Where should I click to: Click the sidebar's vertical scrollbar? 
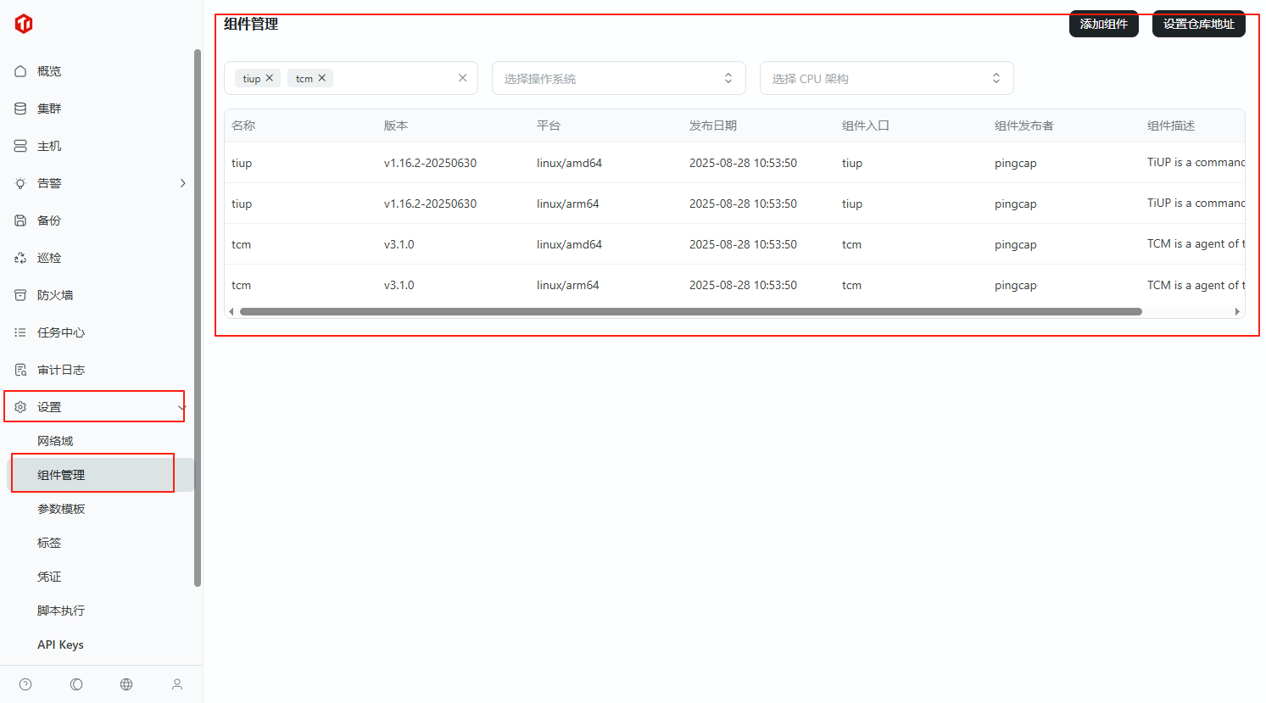point(198,318)
